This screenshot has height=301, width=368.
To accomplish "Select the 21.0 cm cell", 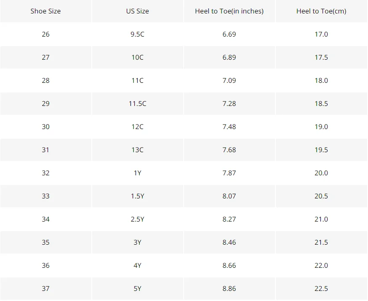I will pyautogui.click(x=321, y=219).
